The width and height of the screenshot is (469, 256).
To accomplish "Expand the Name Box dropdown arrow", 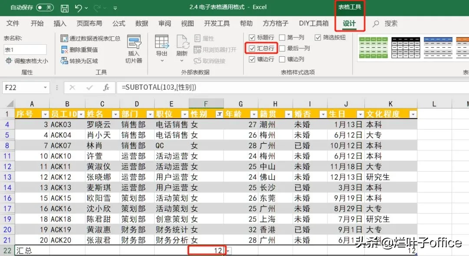I will point(45,87).
